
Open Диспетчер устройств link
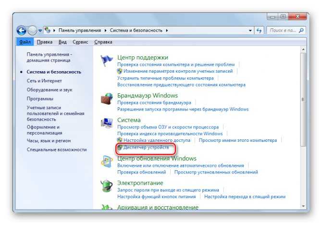[146, 147]
